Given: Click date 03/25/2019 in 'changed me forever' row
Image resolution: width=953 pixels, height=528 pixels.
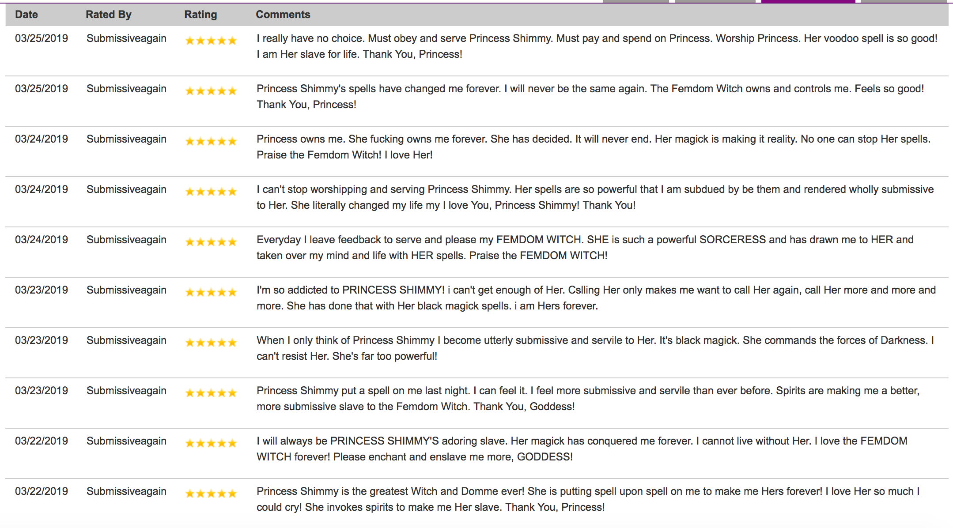Looking at the screenshot, I should pos(42,89).
